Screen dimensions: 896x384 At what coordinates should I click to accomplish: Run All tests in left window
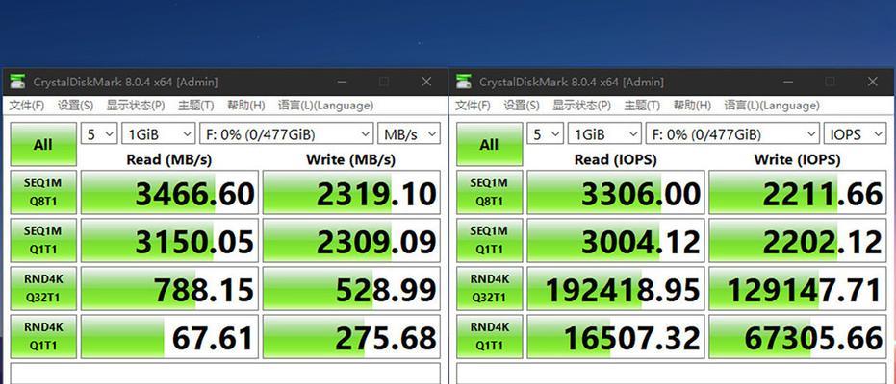coord(43,145)
